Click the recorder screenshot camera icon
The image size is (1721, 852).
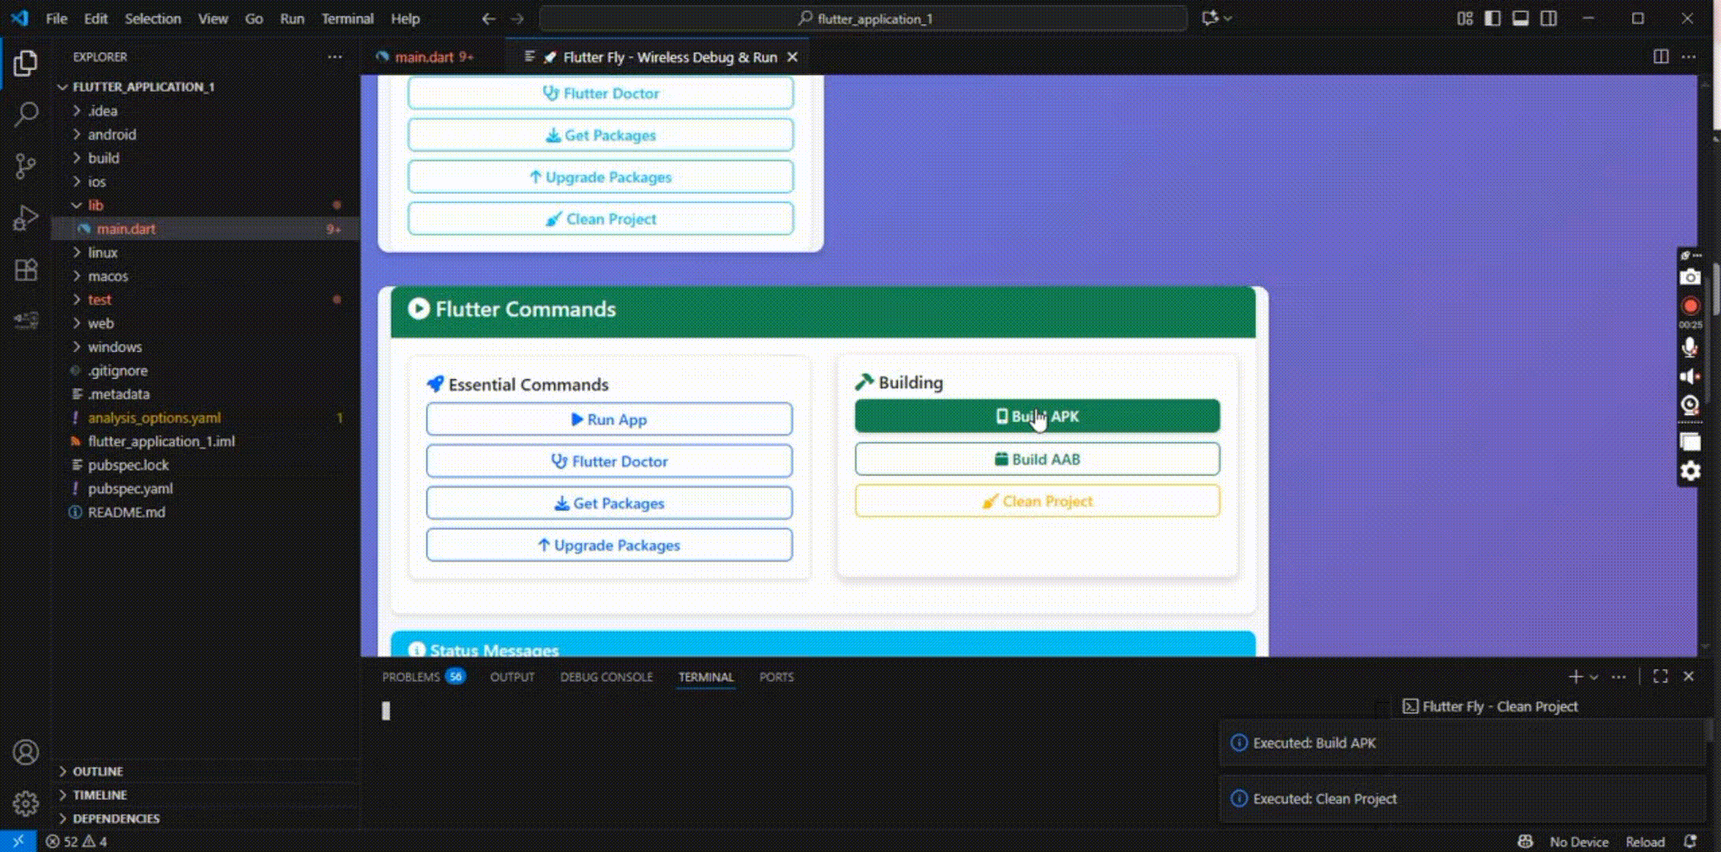1690,278
